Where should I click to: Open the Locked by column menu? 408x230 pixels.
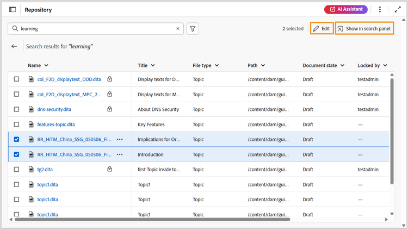pos(385,66)
